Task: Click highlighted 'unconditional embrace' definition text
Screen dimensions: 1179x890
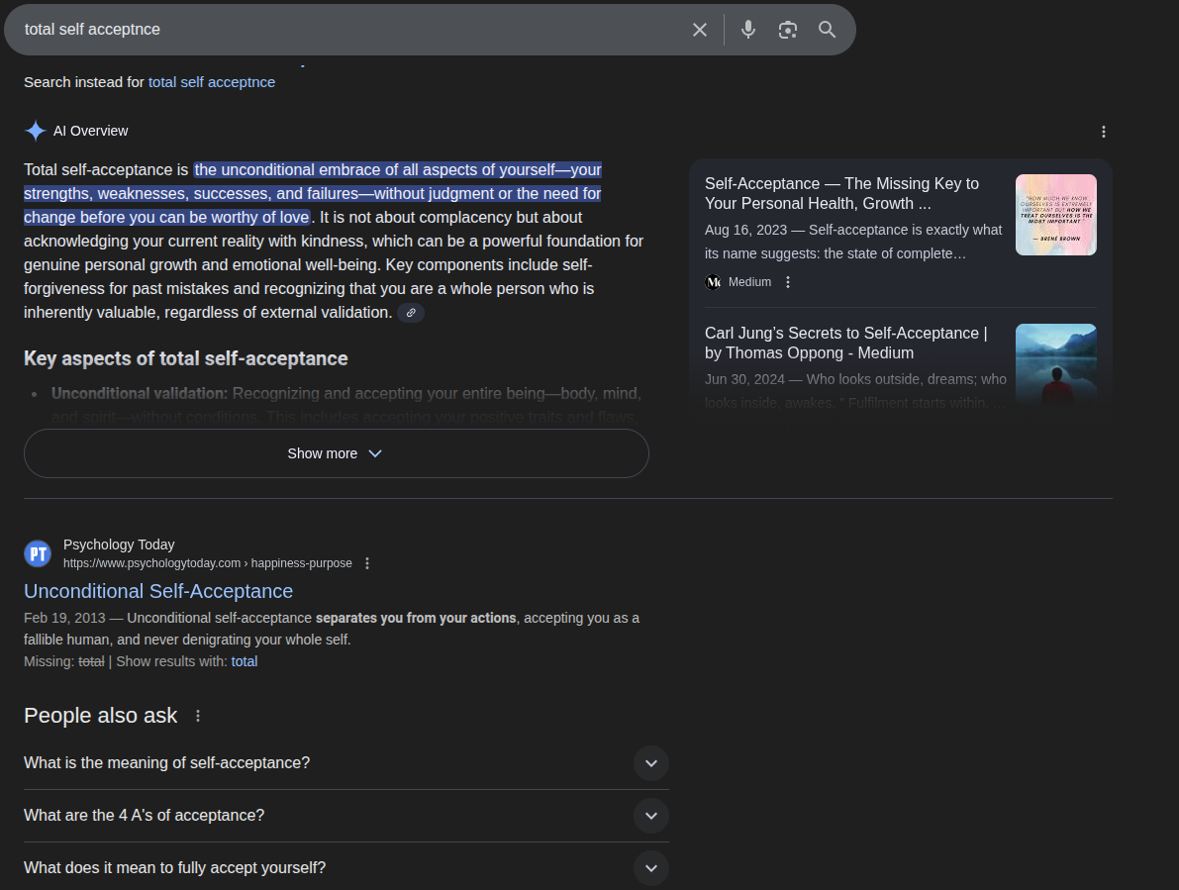Action: pyautogui.click(x=313, y=193)
